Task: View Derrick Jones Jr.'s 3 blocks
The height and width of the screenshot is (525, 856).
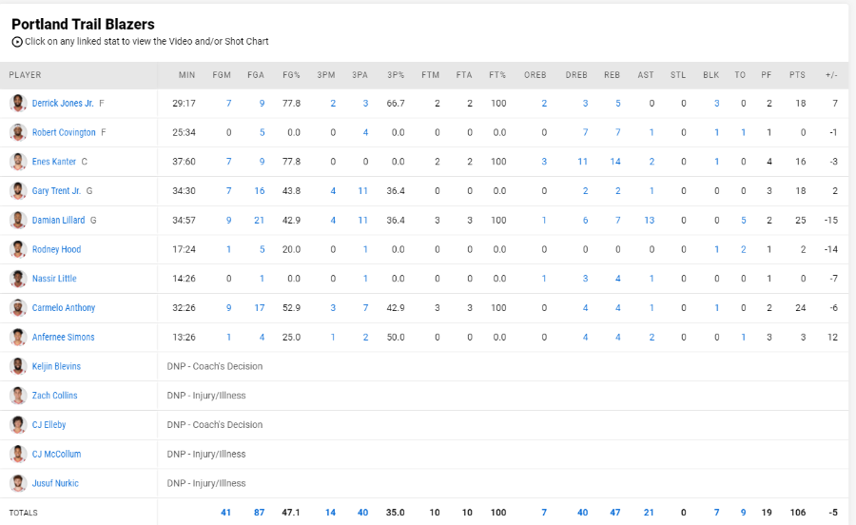Action: [x=717, y=103]
